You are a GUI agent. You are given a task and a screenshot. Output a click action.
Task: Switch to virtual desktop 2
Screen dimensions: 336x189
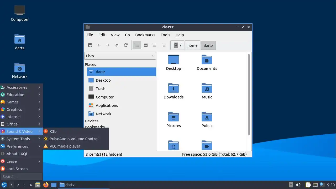18,185
